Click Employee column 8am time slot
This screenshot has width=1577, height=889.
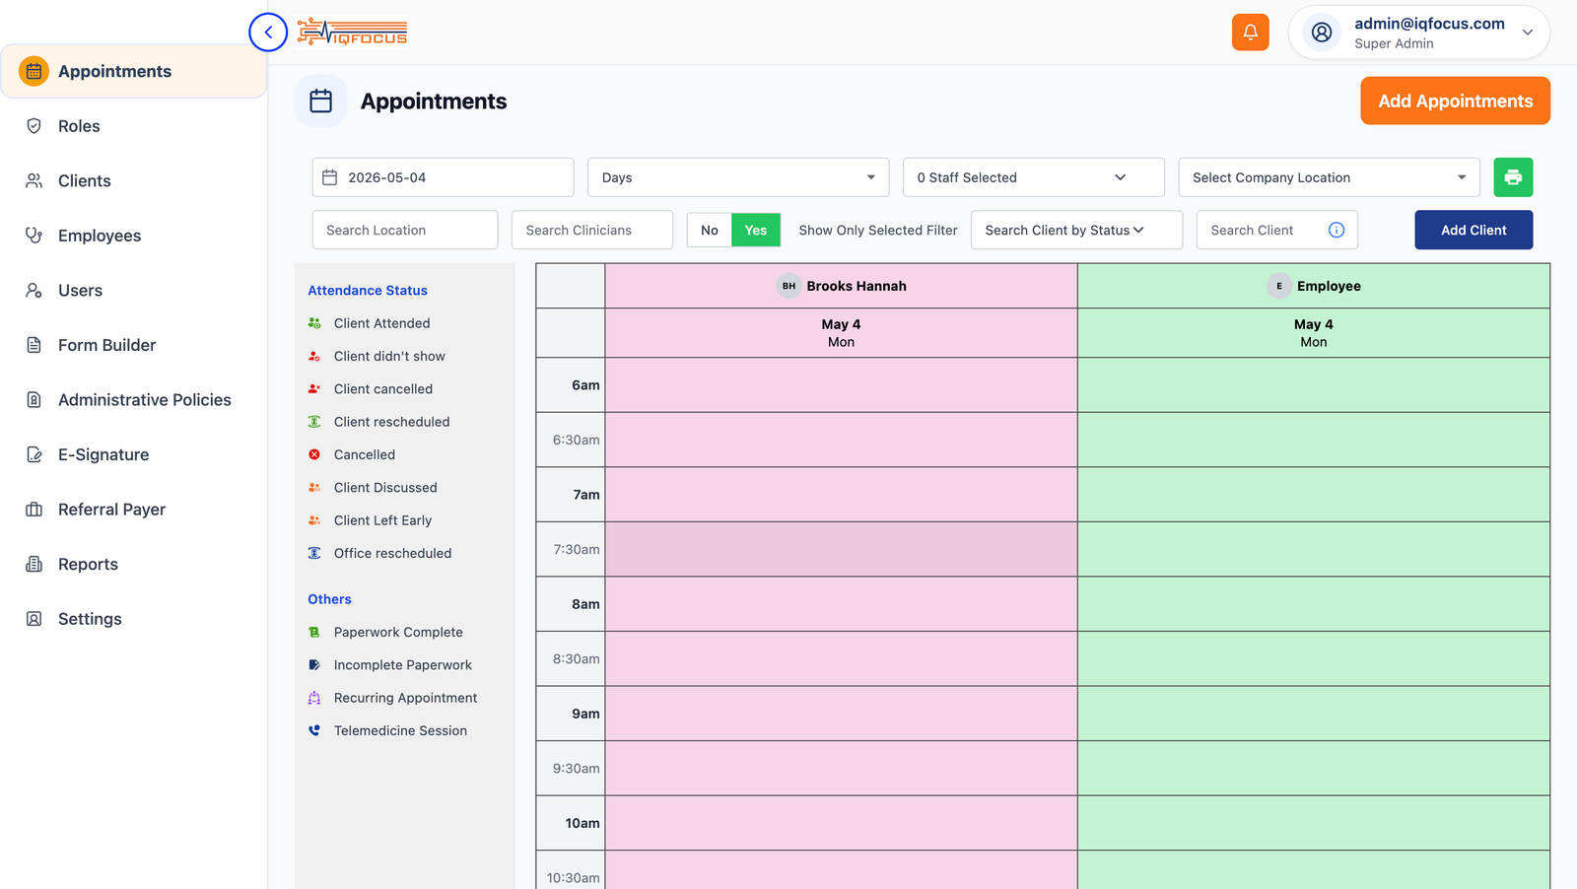[x=1313, y=604]
